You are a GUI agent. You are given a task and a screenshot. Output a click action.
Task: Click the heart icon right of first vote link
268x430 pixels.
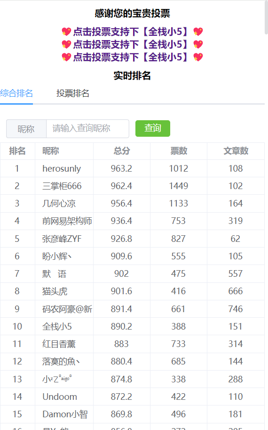(x=198, y=32)
